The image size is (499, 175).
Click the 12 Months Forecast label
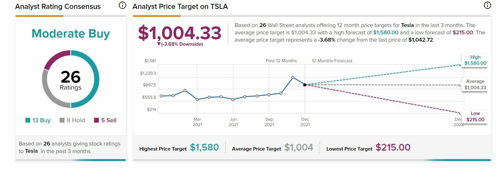[x=332, y=61]
